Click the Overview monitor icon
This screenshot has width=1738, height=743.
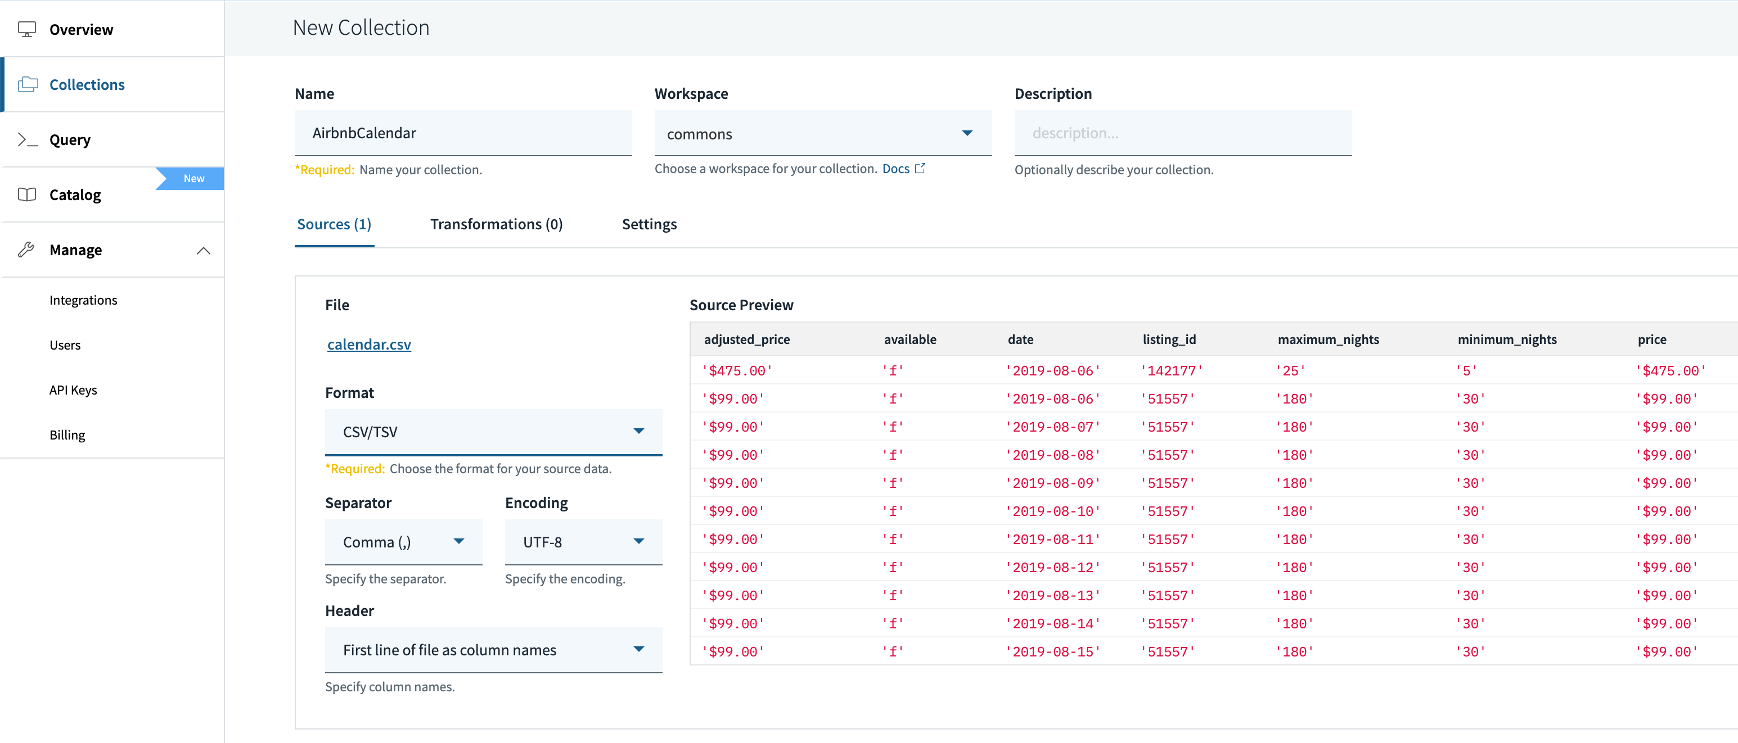pos(27,30)
